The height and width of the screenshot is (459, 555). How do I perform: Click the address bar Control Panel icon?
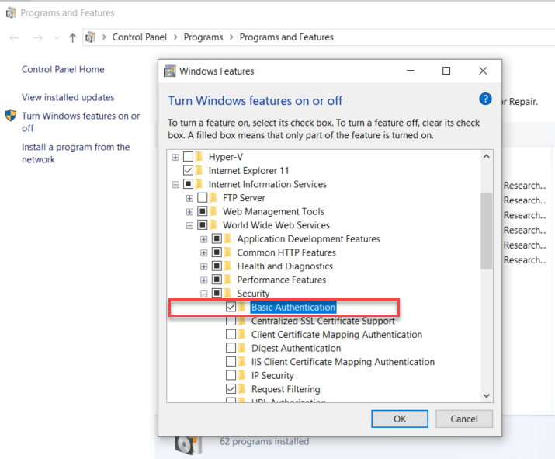click(91, 37)
